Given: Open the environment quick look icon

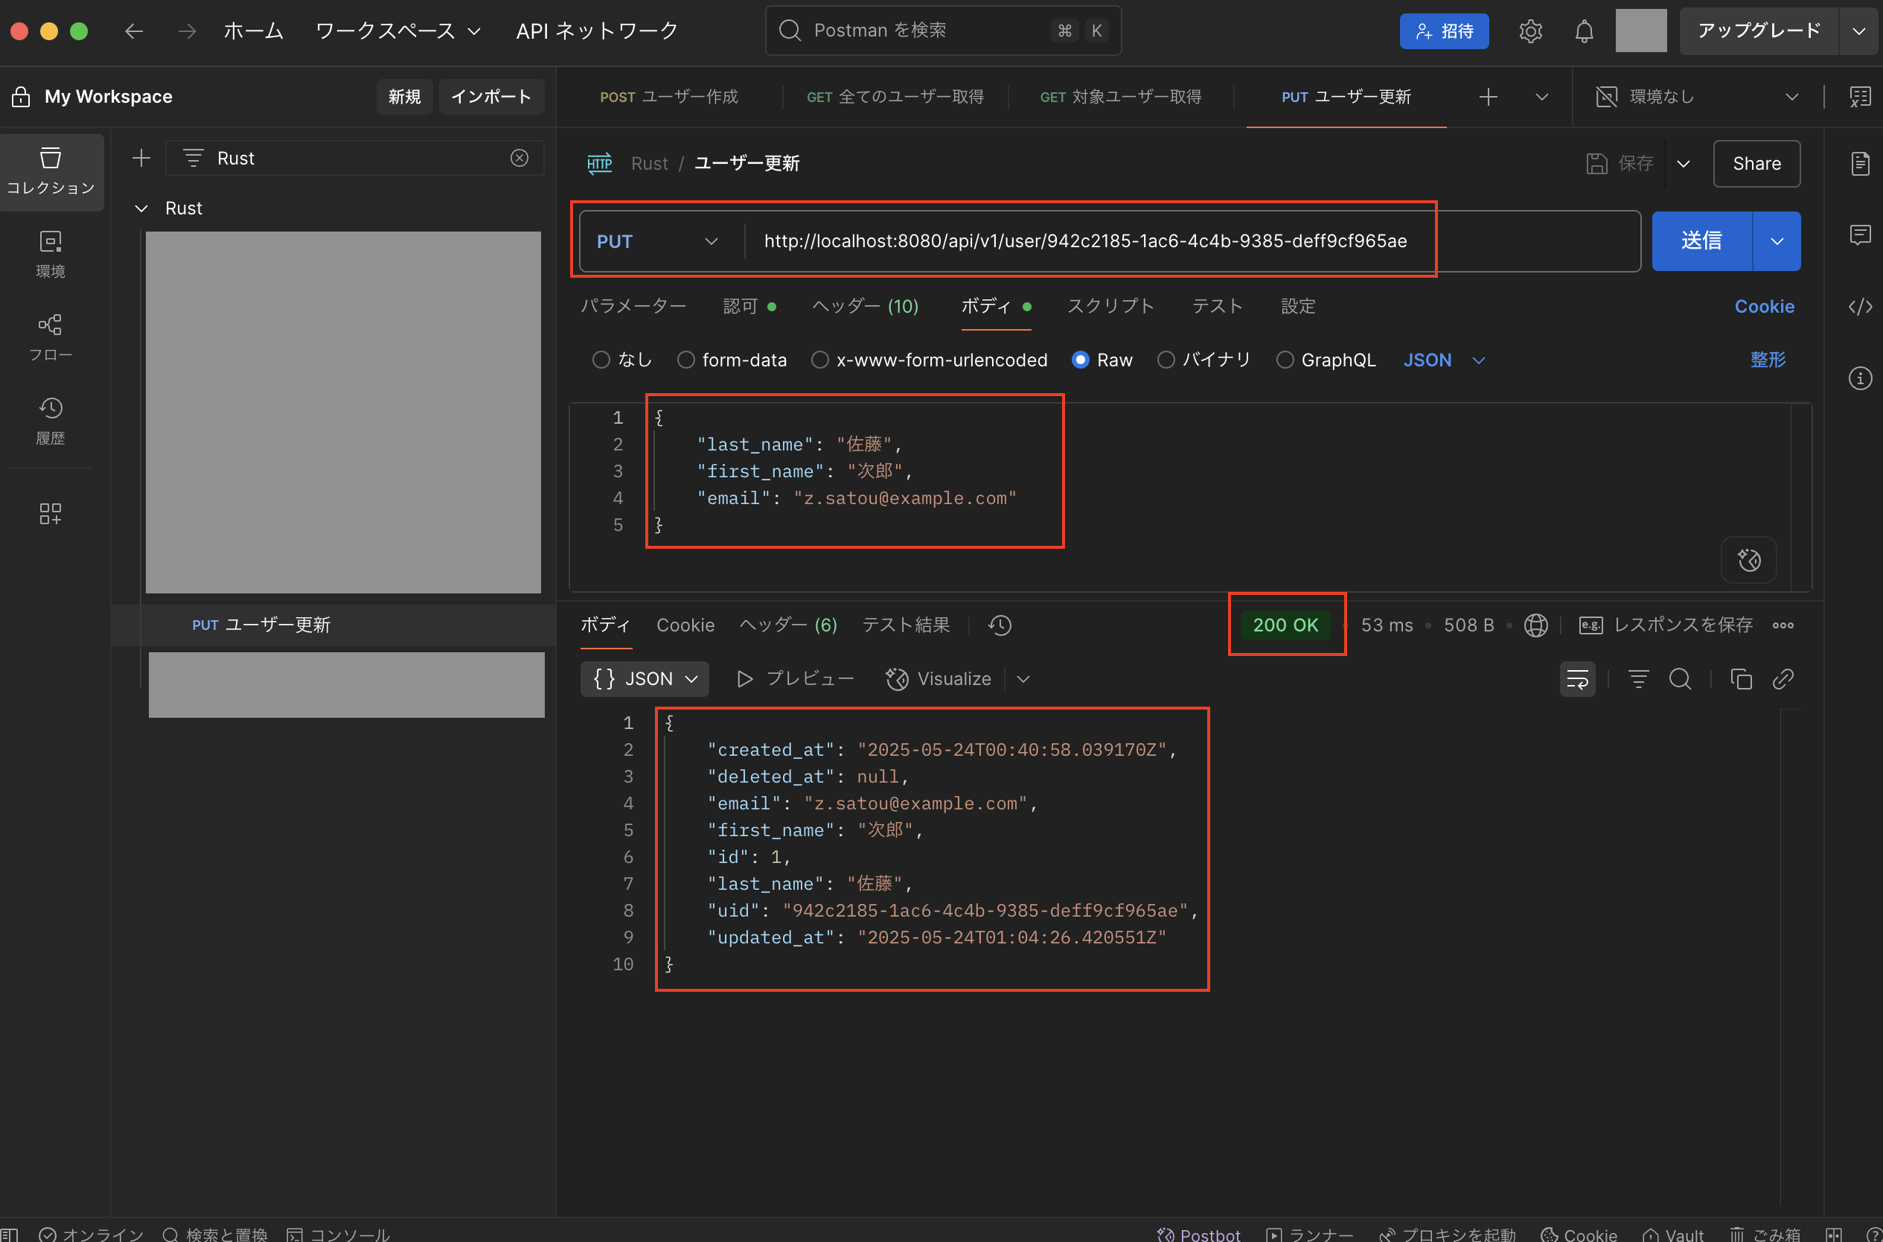Looking at the screenshot, I should tap(1860, 97).
